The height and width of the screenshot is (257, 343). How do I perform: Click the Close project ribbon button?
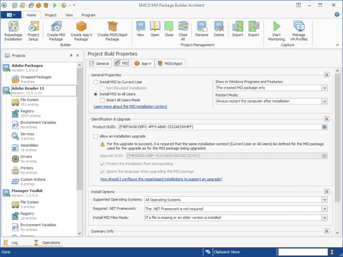click(168, 29)
